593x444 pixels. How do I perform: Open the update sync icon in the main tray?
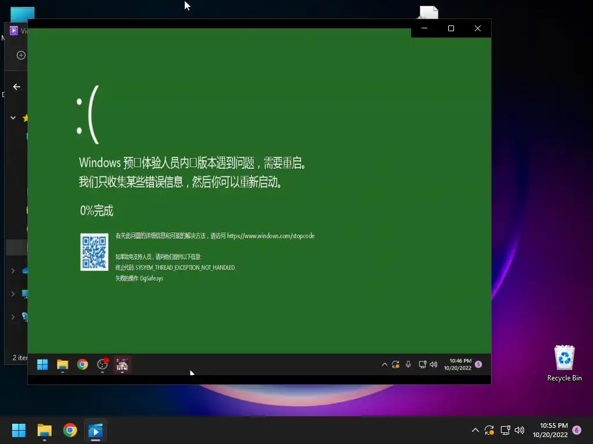pos(489,430)
